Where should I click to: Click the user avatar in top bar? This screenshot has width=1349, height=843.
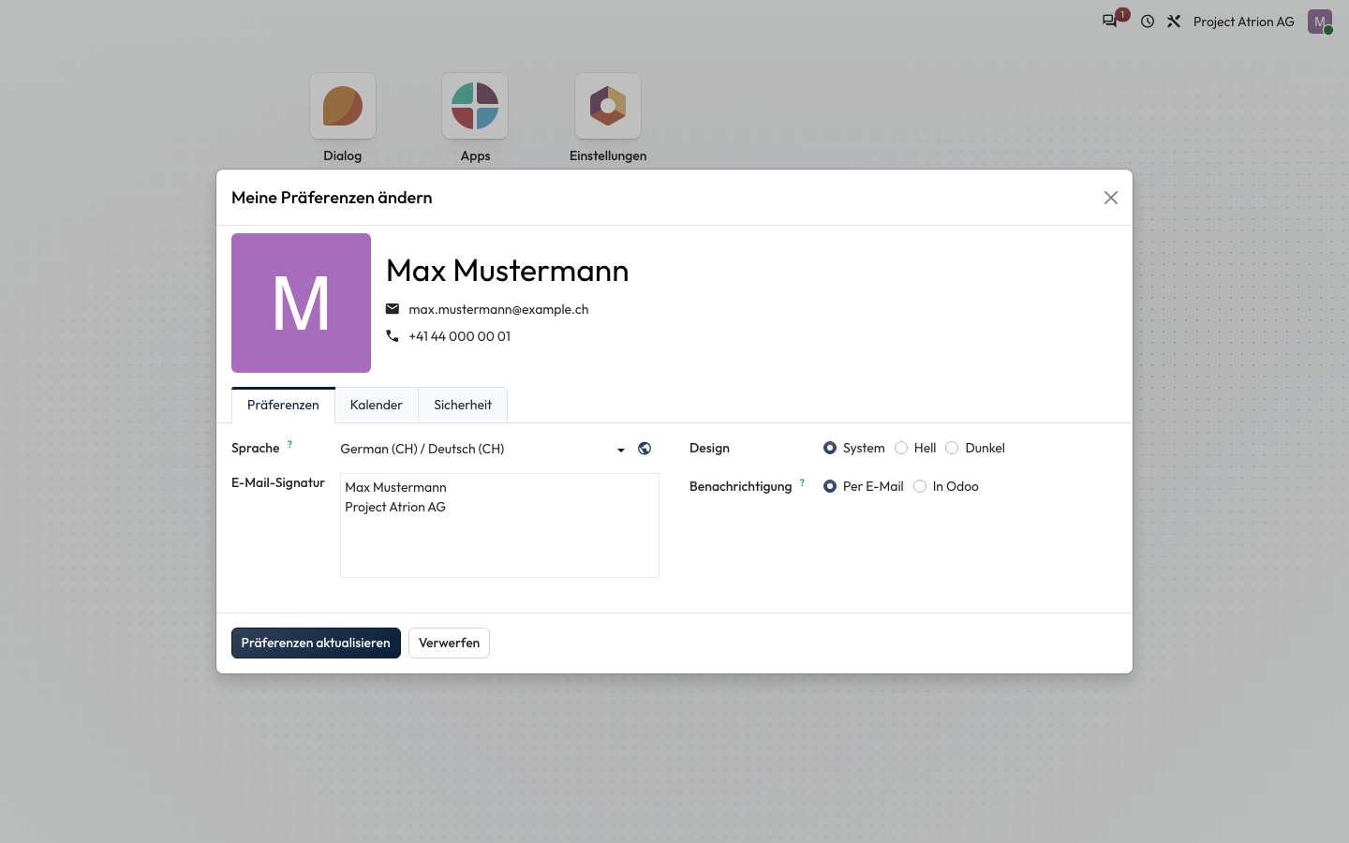pos(1320,22)
